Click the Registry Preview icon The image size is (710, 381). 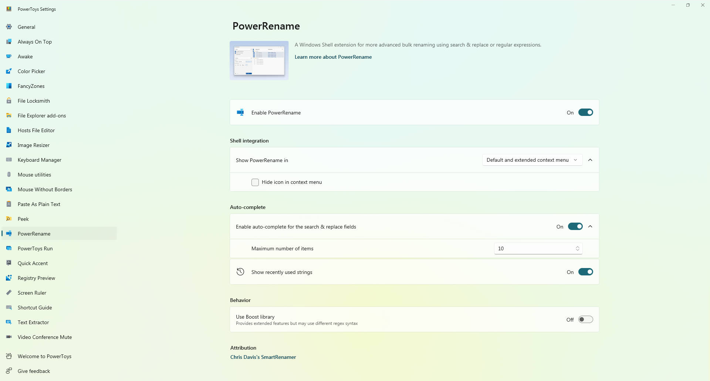pyautogui.click(x=9, y=278)
